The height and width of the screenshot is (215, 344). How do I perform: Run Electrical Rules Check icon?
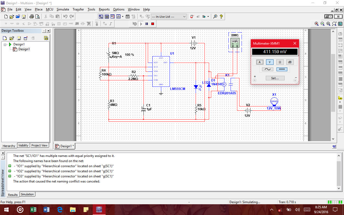tap(192, 17)
